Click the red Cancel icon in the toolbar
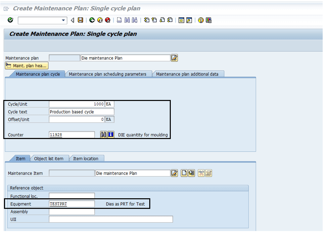This screenshot has height=235, width=326. coord(107,20)
